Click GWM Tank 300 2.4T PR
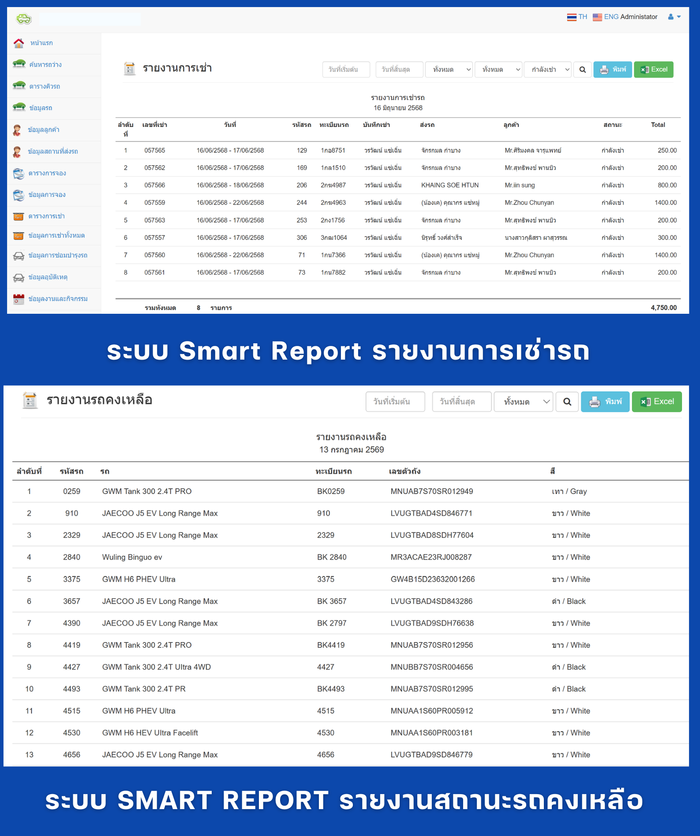 click(x=144, y=689)
